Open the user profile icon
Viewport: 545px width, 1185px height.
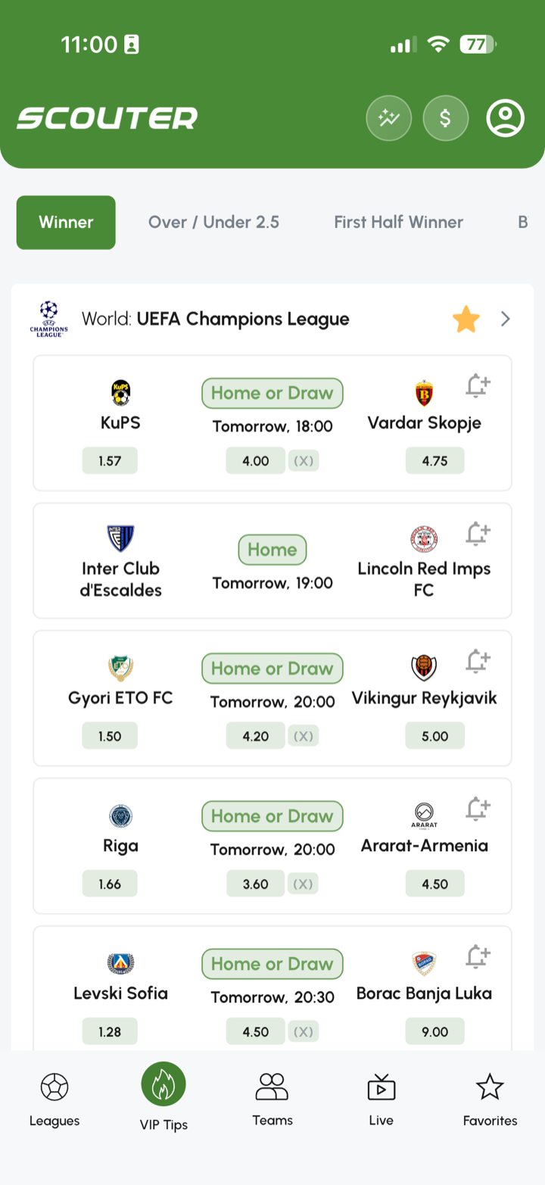coord(506,118)
